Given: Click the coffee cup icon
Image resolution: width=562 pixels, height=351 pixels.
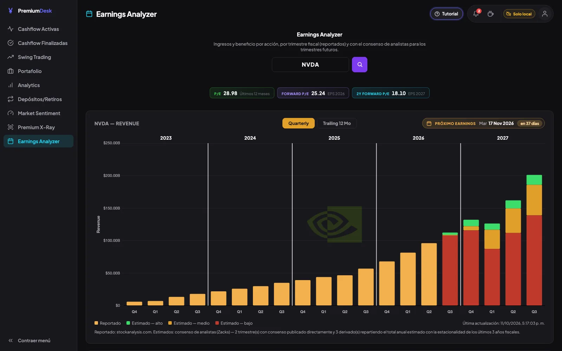Looking at the screenshot, I should pos(490,14).
